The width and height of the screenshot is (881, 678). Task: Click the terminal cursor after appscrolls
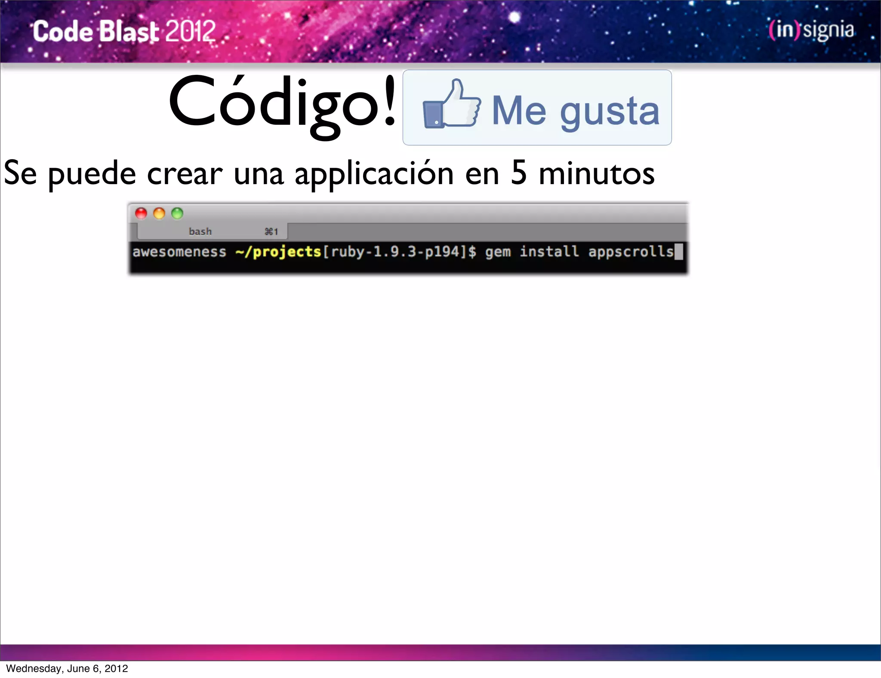pyautogui.click(x=678, y=252)
